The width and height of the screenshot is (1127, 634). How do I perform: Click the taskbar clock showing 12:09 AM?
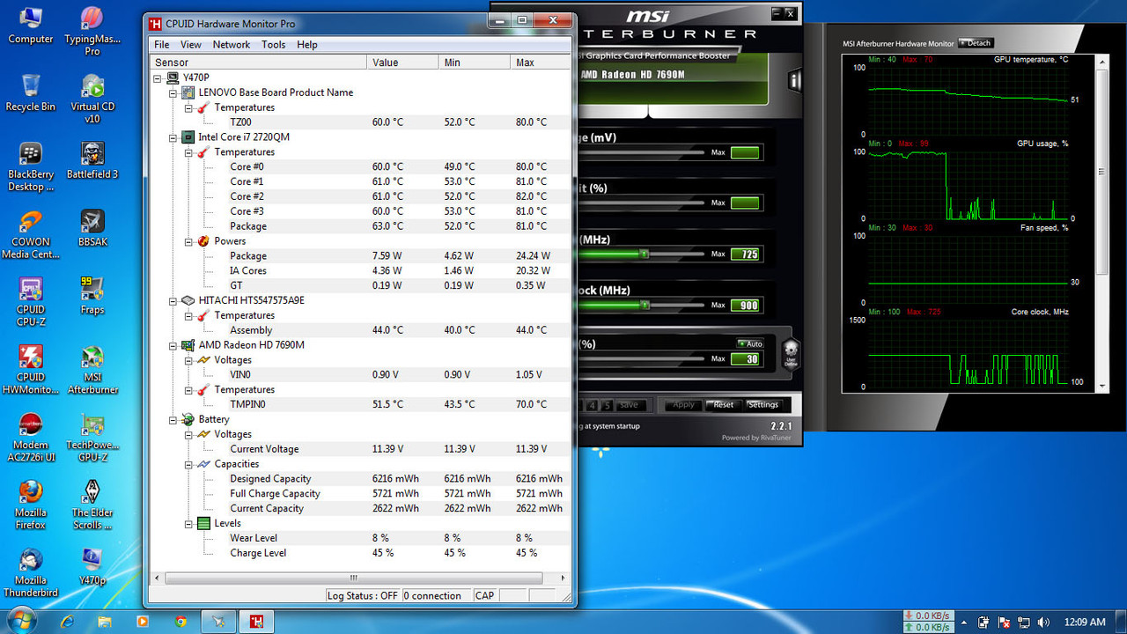[1084, 622]
